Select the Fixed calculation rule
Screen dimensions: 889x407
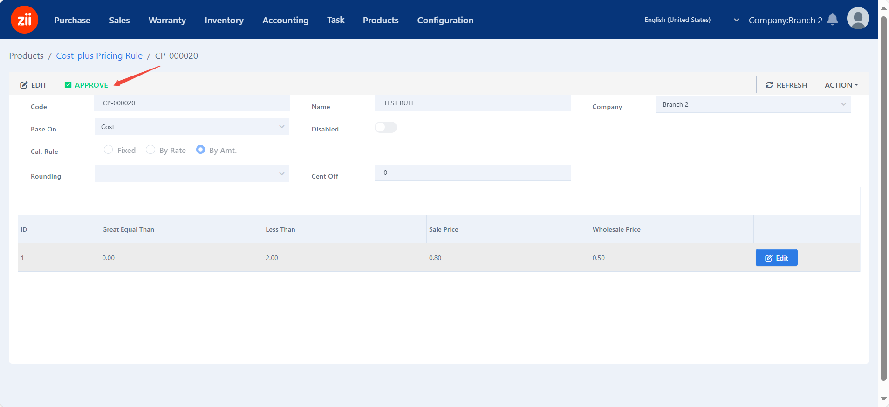tap(109, 150)
